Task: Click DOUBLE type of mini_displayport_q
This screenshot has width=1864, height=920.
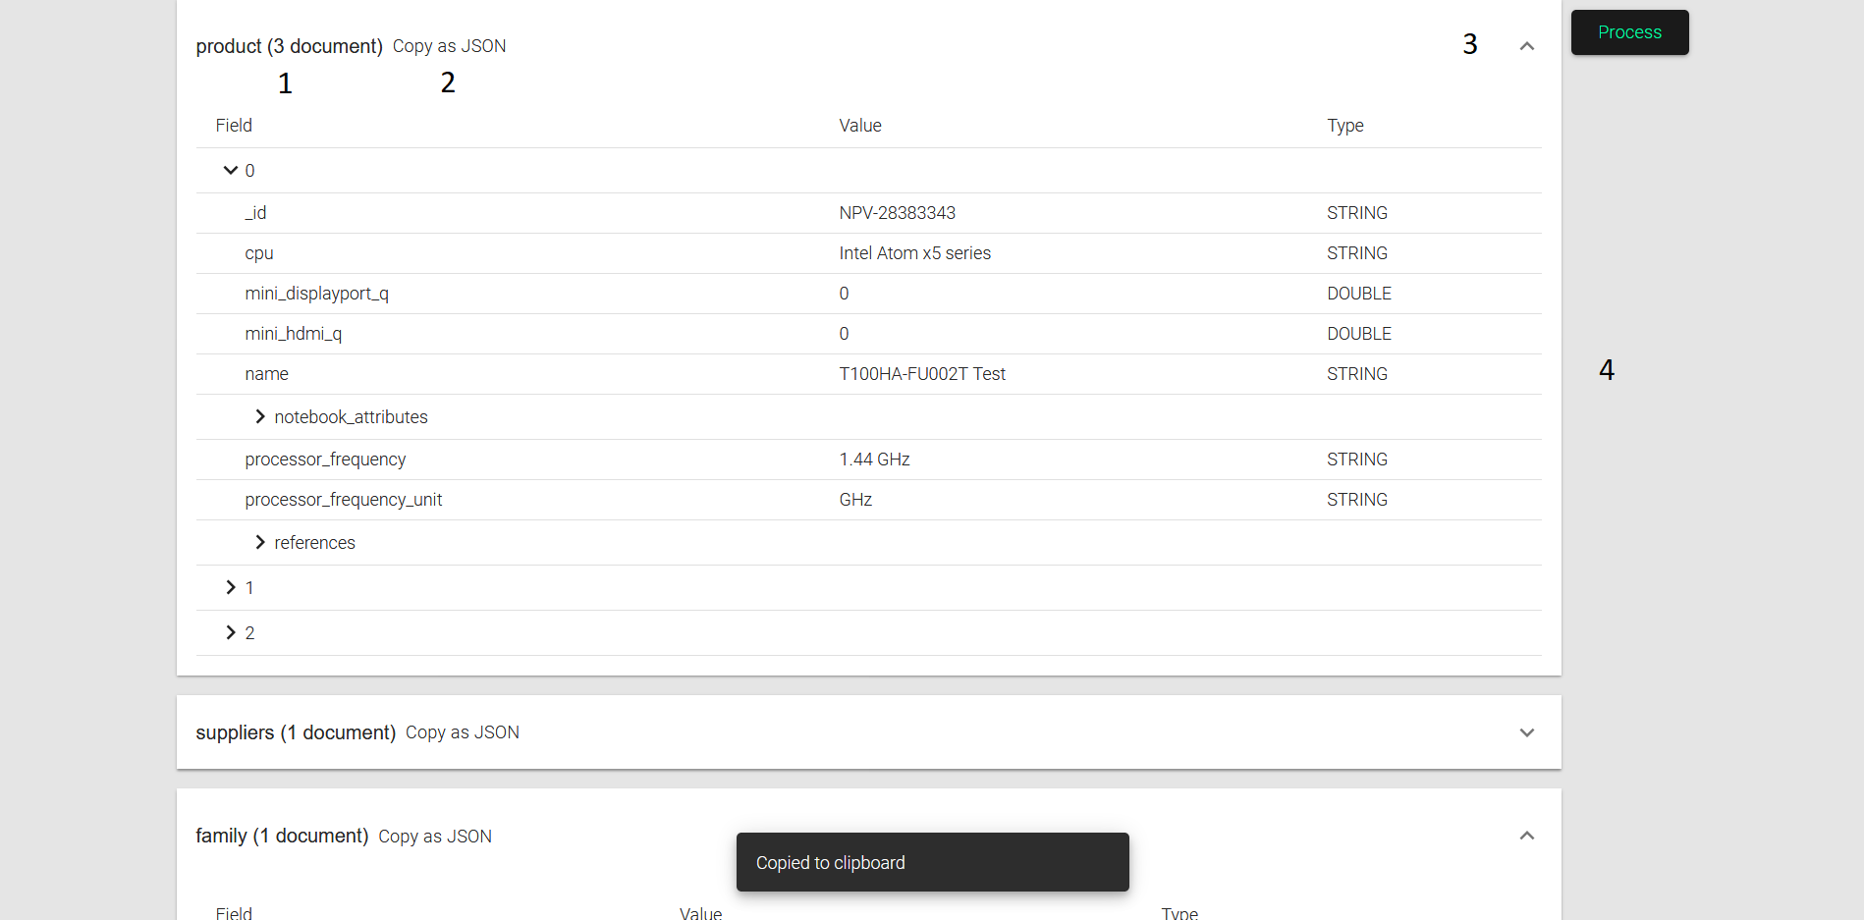Action: [x=1359, y=294]
